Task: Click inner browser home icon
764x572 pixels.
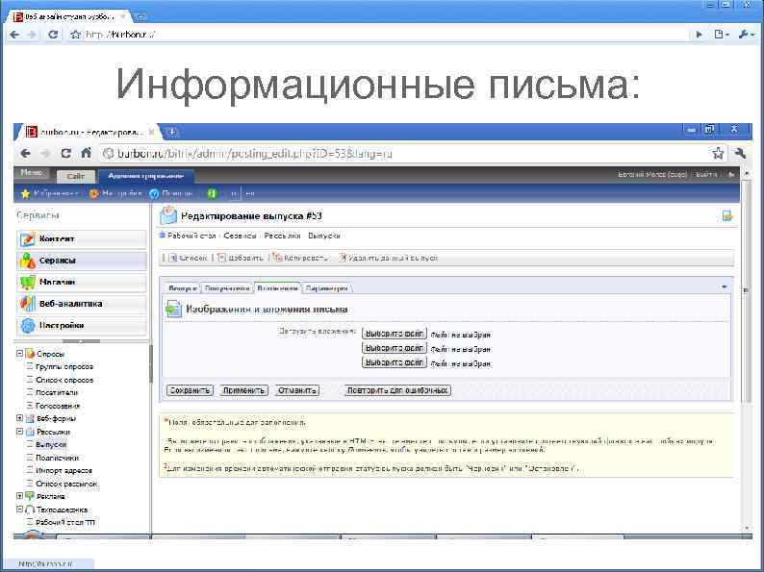Action: coord(87,153)
